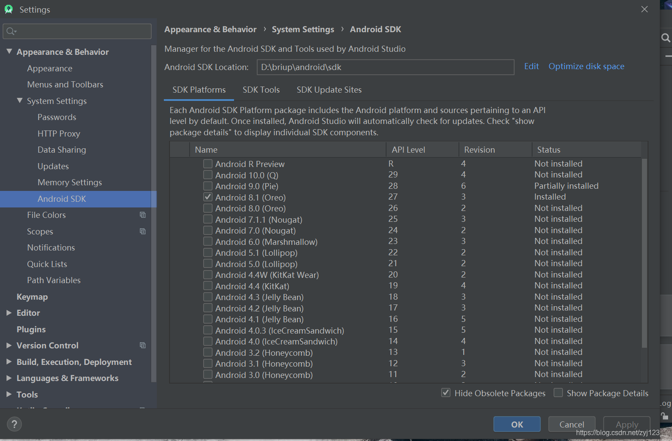Viewport: 672px width, 441px height.
Task: Switch to the SDK Tools tab
Action: [x=261, y=90]
